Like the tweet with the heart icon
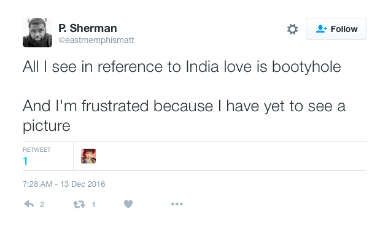The width and height of the screenshot is (388, 228). (128, 204)
